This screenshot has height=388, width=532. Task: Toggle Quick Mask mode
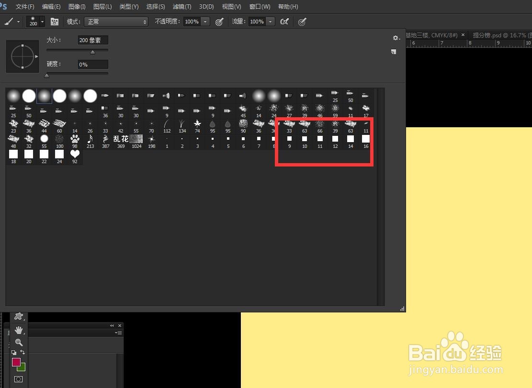click(18, 379)
